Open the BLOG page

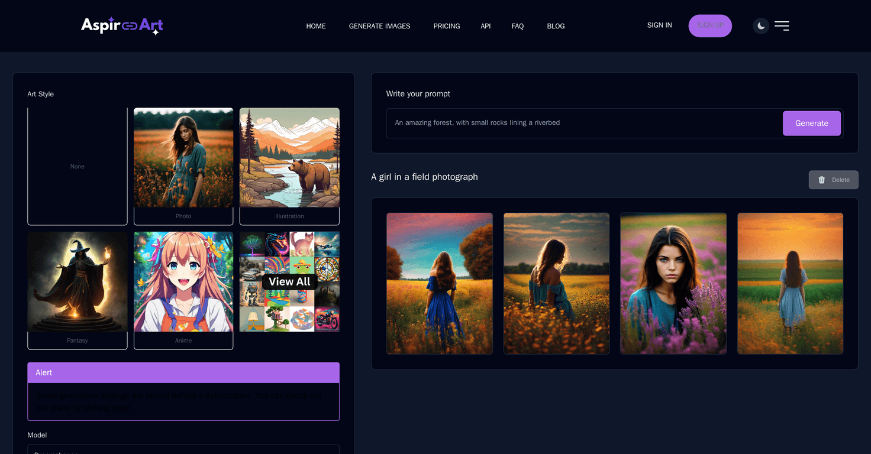556,26
